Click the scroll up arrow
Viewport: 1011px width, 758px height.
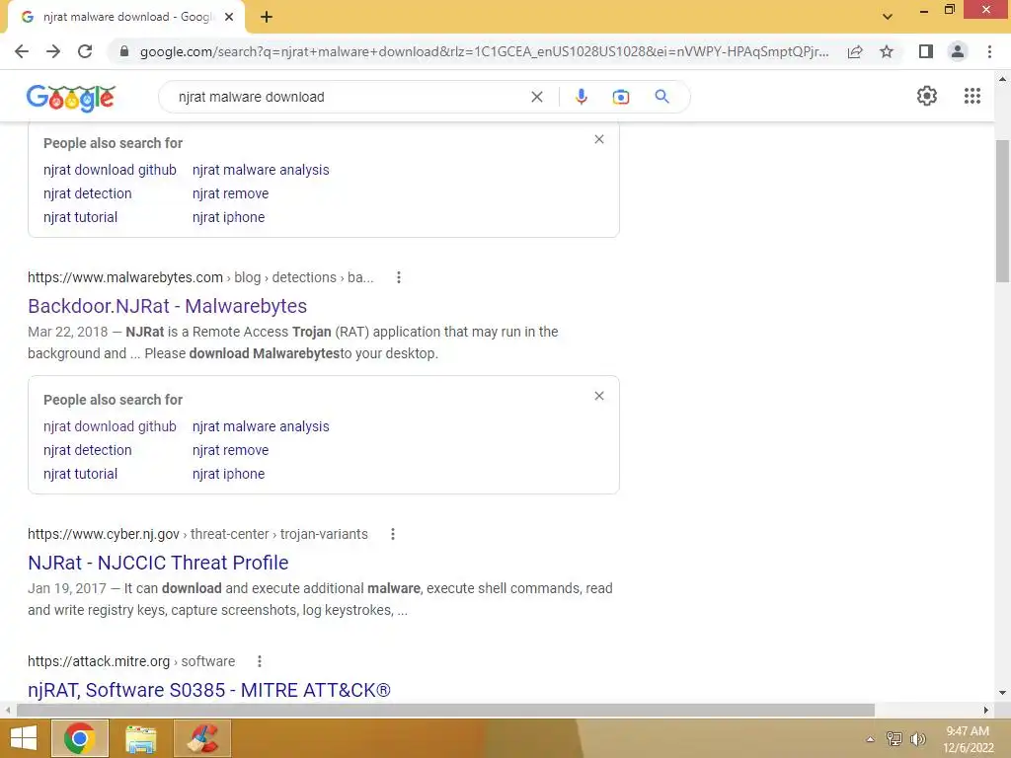pos(1002,79)
